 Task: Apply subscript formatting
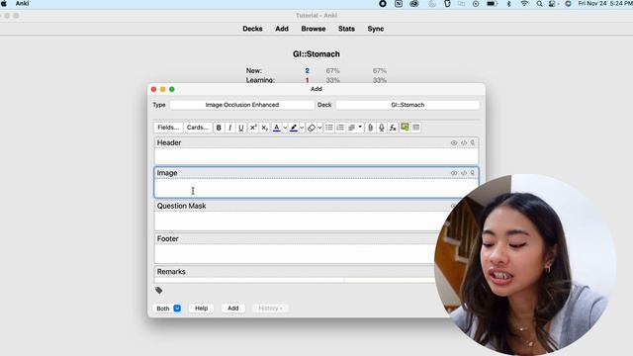[264, 128]
